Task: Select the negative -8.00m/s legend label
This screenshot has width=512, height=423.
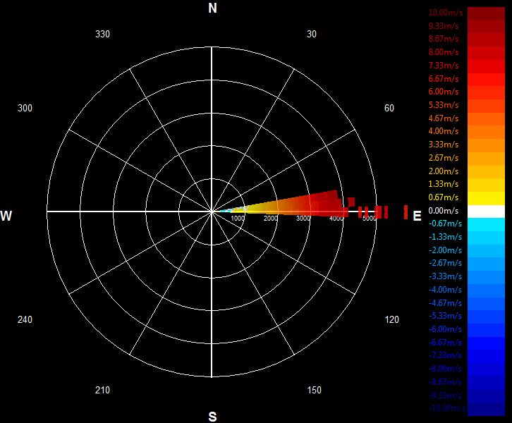Action: click(445, 369)
